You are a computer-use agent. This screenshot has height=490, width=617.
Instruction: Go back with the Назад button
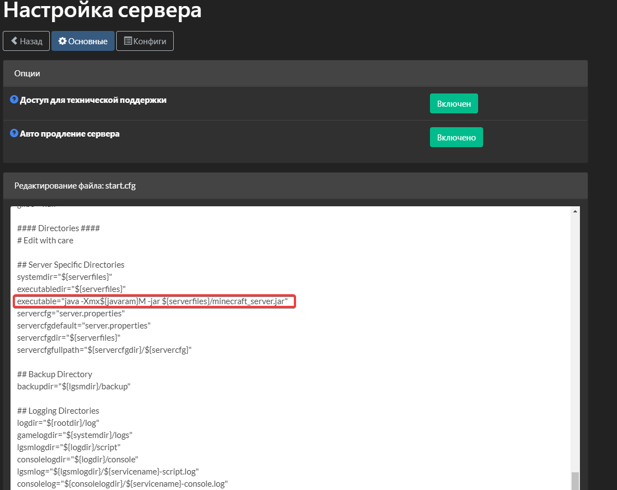tap(27, 41)
